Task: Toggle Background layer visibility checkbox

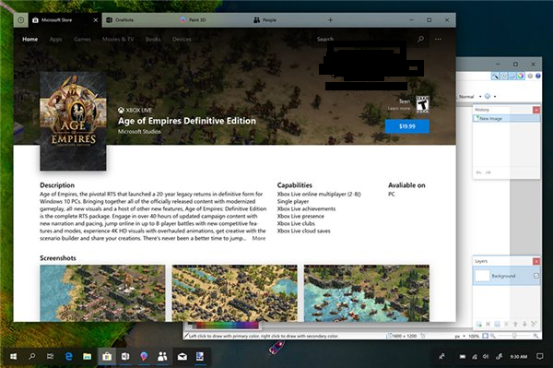Action: click(536, 276)
